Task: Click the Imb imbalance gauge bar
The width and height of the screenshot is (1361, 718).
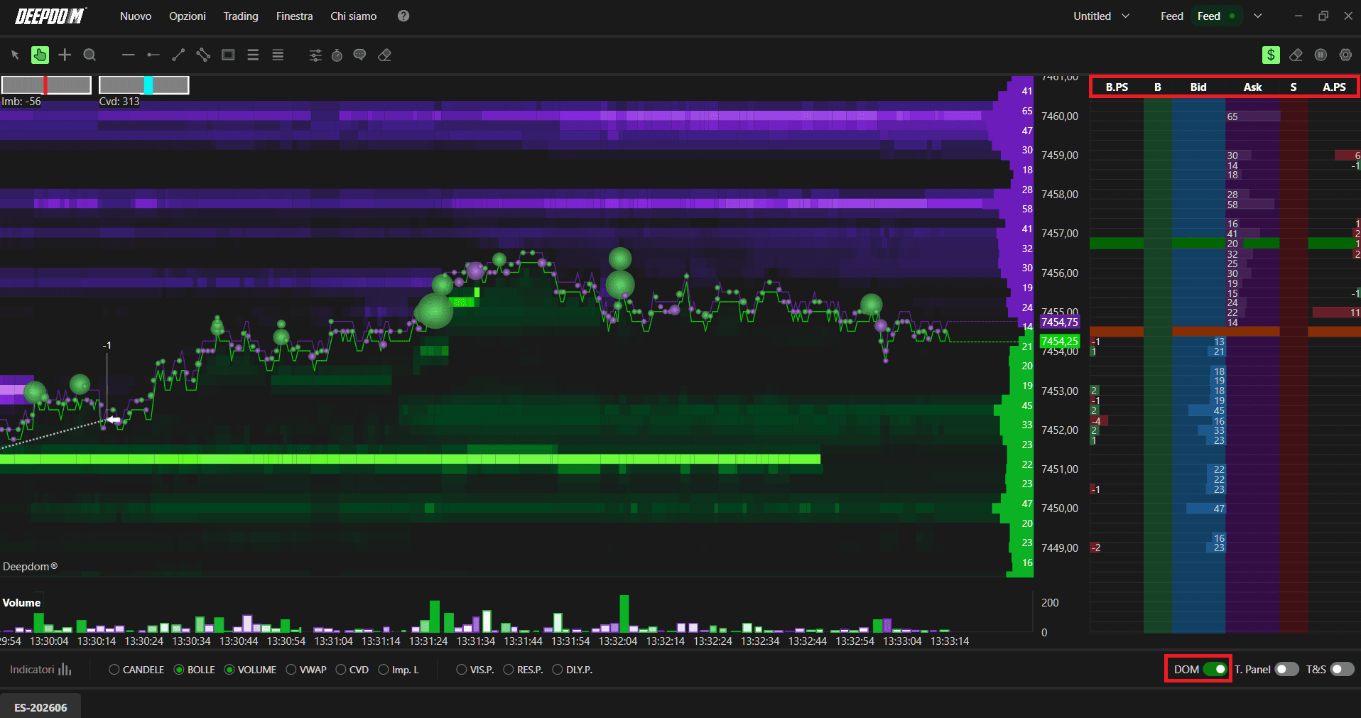Action: pos(46,85)
